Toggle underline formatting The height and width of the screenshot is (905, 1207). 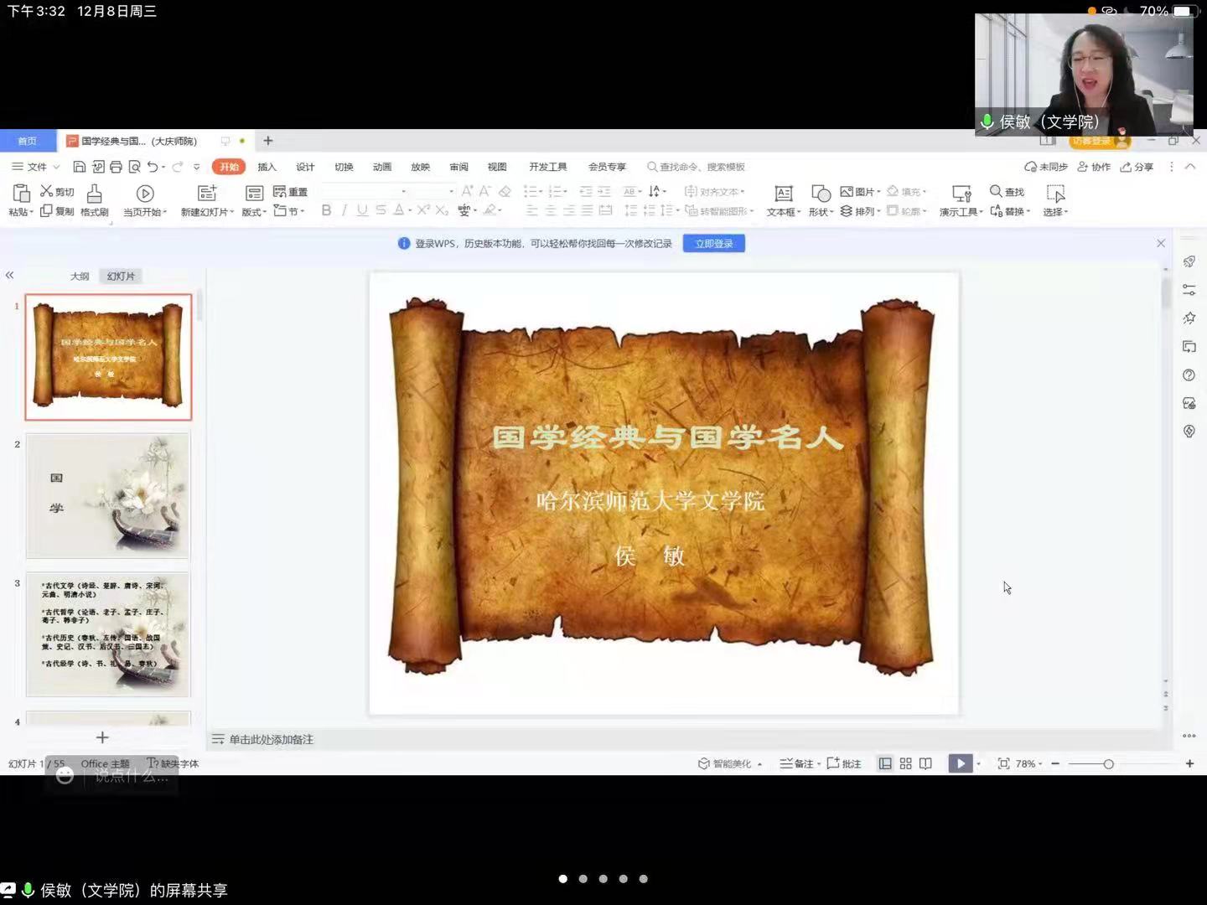tap(362, 210)
